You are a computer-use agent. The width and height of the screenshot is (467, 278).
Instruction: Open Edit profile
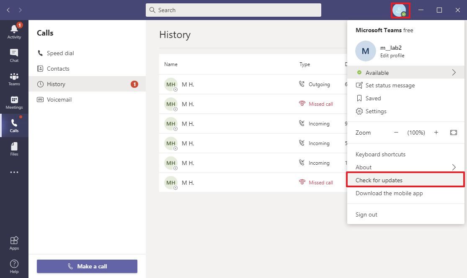click(x=392, y=55)
